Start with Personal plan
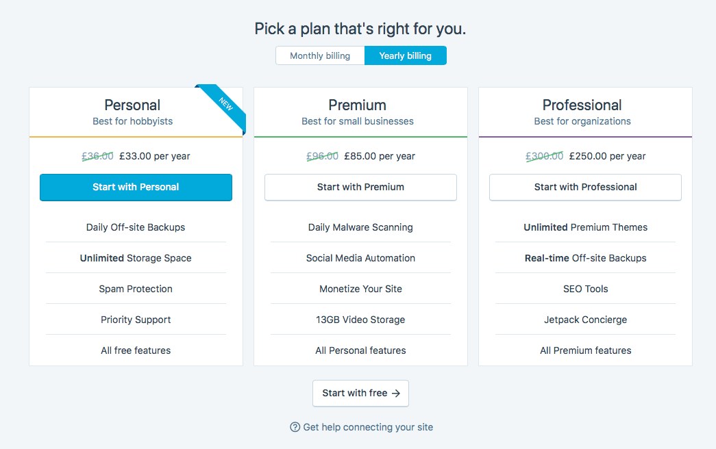The image size is (716, 449). pos(136,187)
